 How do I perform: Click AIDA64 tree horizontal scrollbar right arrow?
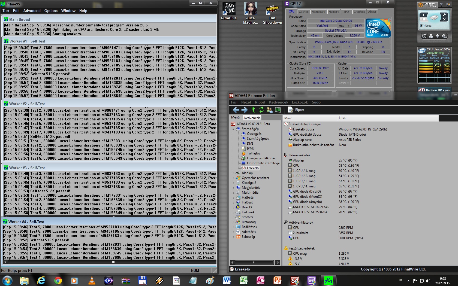tap(278, 263)
